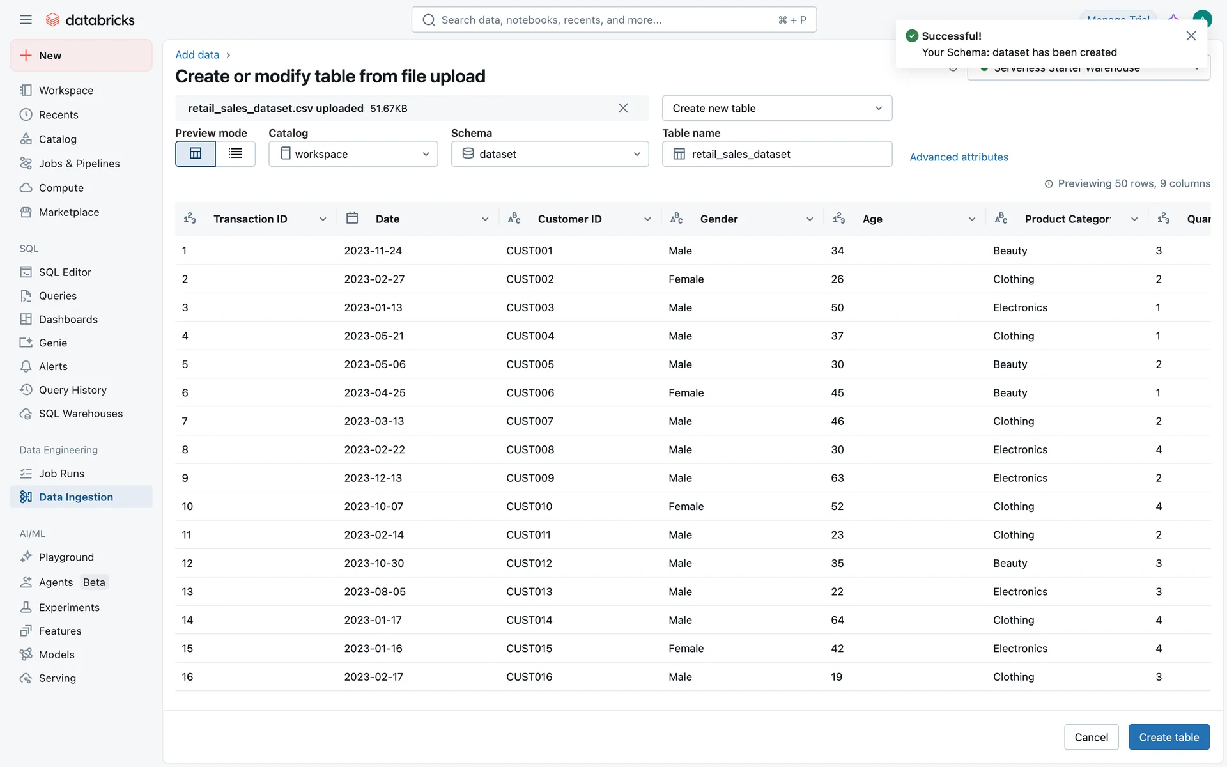Dismiss the Successful notification toast
1227x767 pixels.
pyautogui.click(x=1191, y=36)
